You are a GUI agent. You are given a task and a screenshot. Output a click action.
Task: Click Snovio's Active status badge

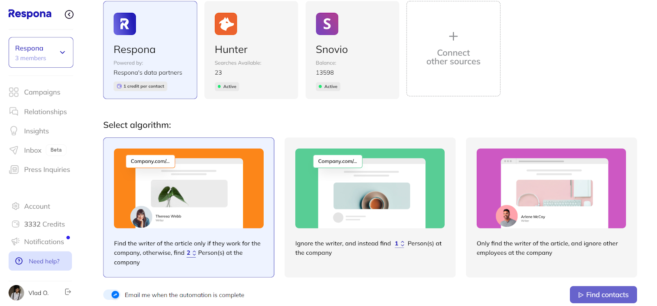coord(328,87)
